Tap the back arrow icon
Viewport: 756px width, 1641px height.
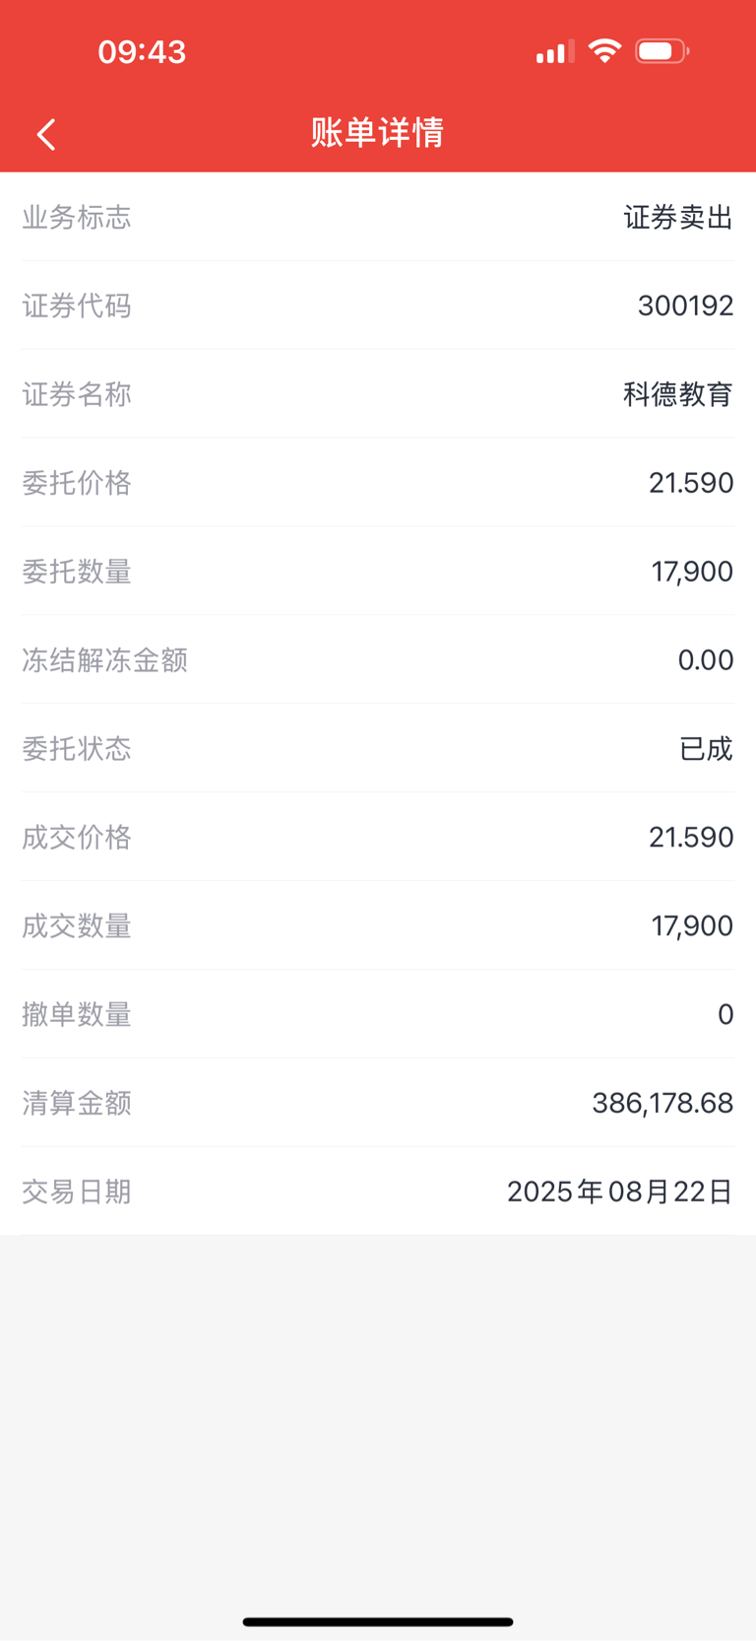tap(46, 134)
